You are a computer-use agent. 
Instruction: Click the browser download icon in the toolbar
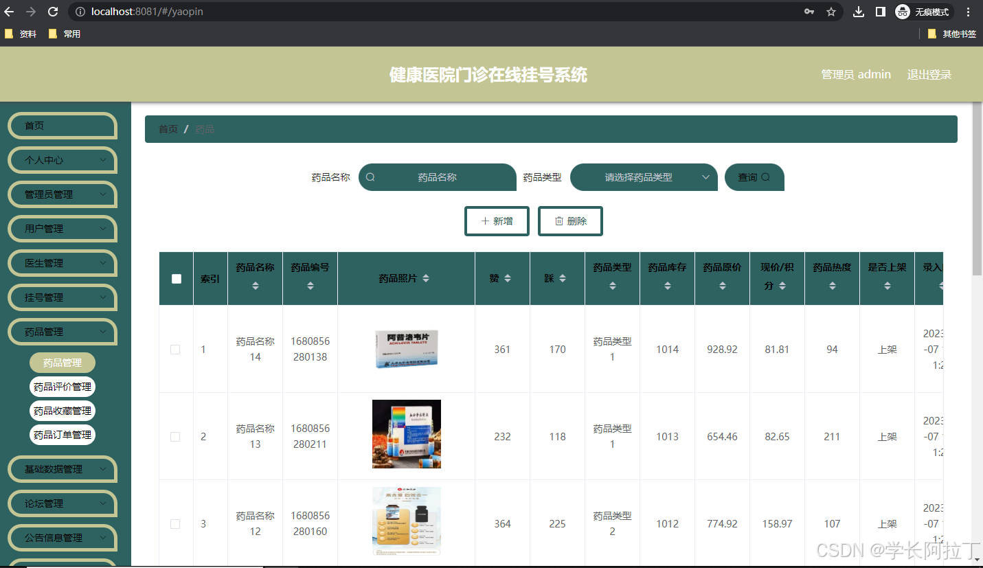point(858,12)
